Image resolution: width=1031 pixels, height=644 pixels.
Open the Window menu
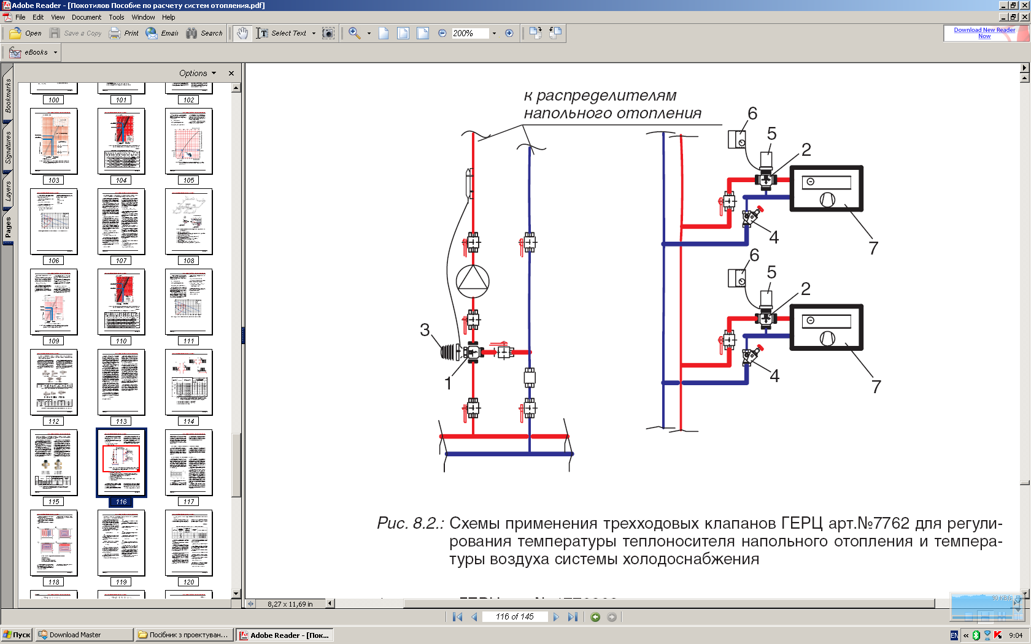click(143, 17)
